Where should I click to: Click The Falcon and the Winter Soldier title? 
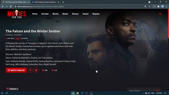tap(33, 31)
